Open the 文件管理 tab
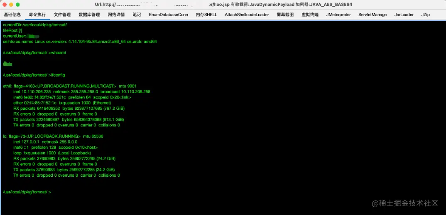 coord(62,15)
